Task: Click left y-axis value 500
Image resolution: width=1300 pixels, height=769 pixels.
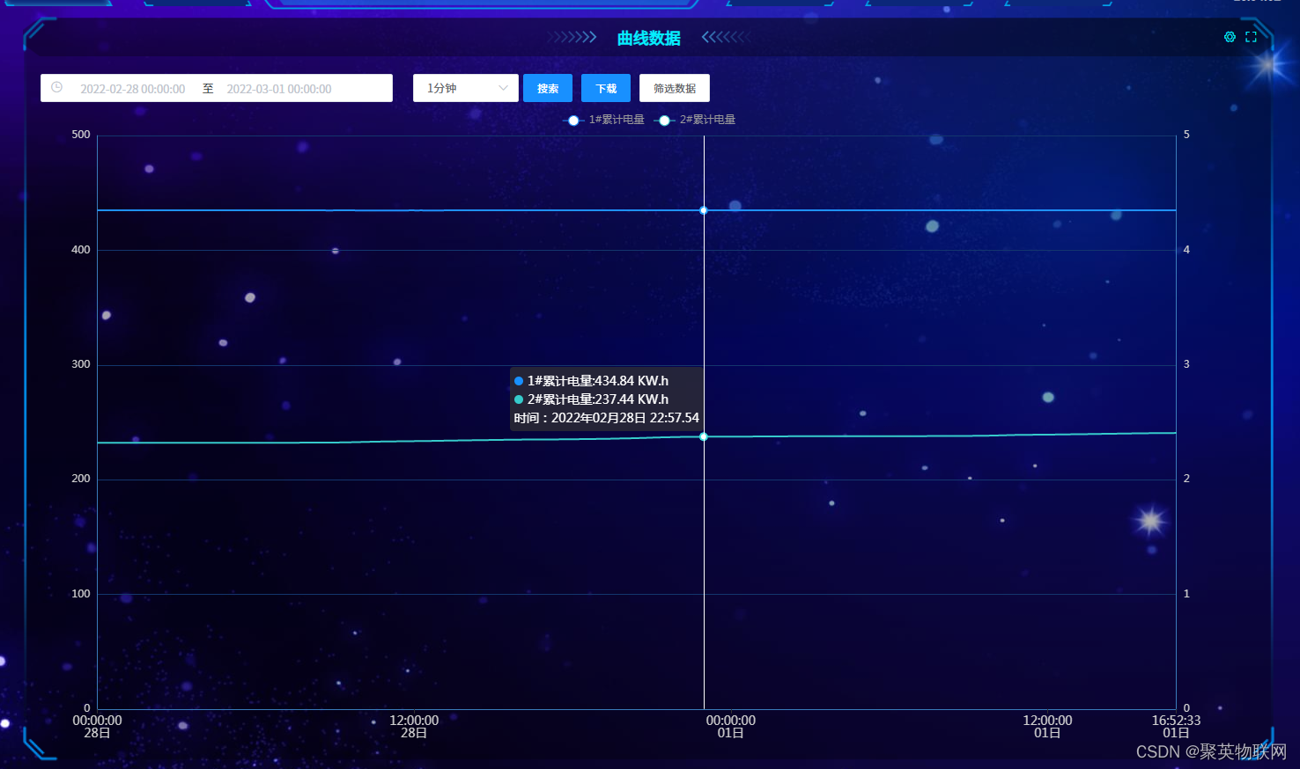Action: tap(81, 135)
